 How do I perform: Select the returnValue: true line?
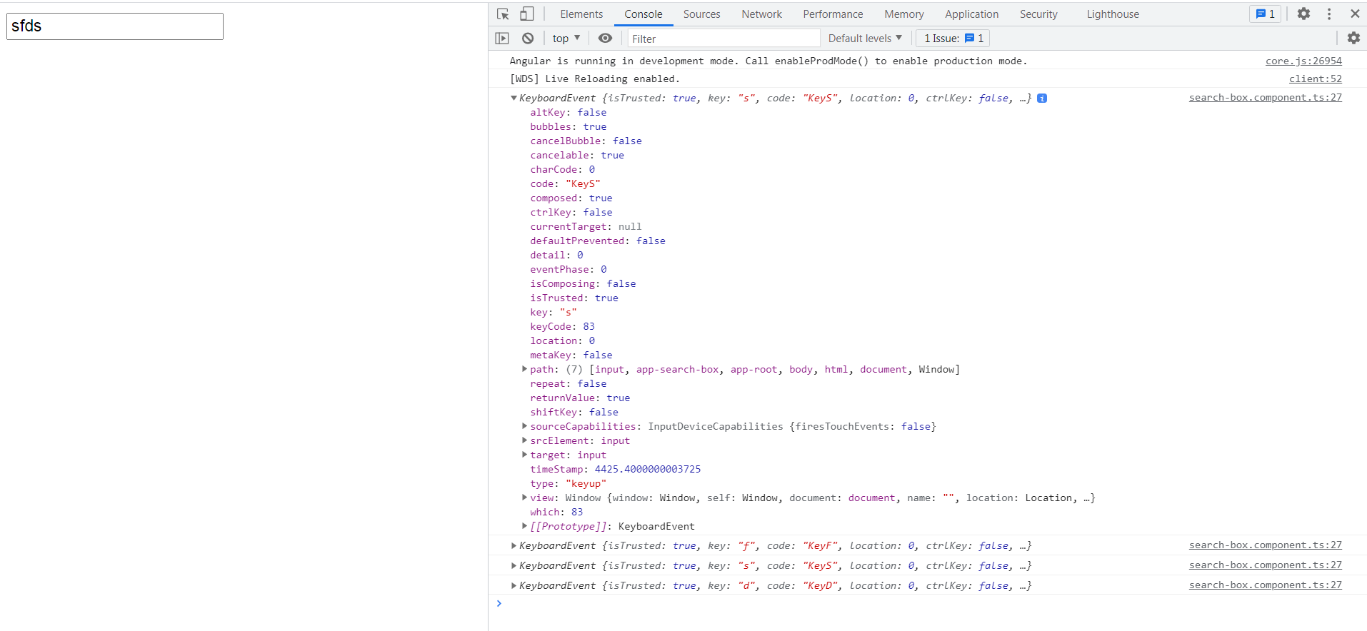pos(580,398)
